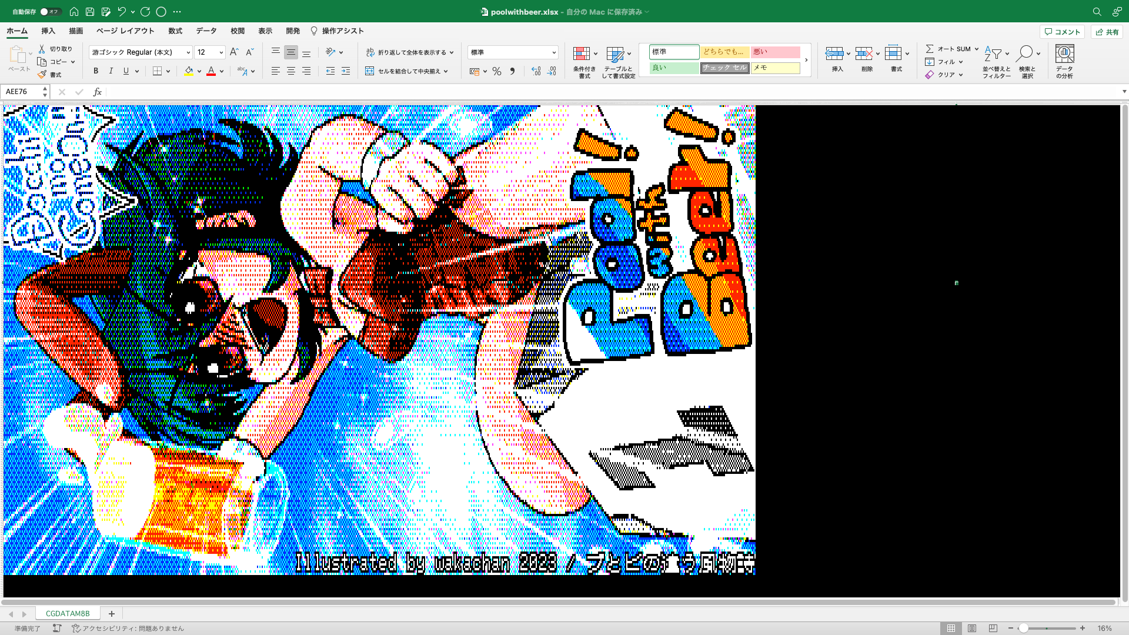Toggle the AutoSave switch

click(51, 12)
